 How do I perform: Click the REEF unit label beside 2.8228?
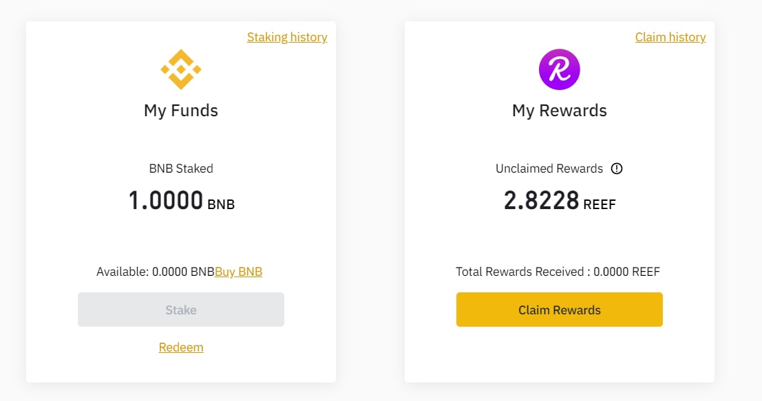pyautogui.click(x=599, y=204)
